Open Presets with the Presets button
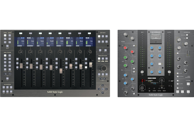This screenshot has height=127, width=194. click(x=164, y=89)
